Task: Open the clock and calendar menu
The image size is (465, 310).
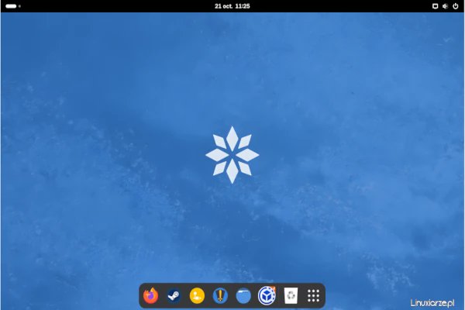Action: 232,6
